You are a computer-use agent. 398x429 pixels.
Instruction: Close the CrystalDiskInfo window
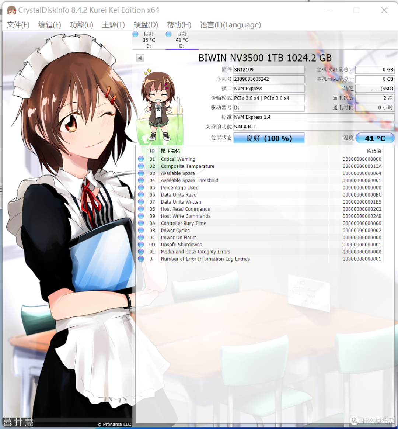[384, 10]
